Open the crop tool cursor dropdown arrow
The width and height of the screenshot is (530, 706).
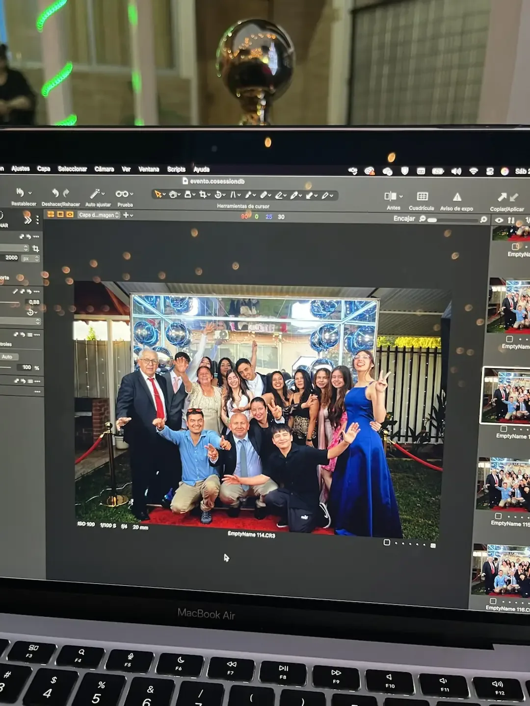pos(209,195)
